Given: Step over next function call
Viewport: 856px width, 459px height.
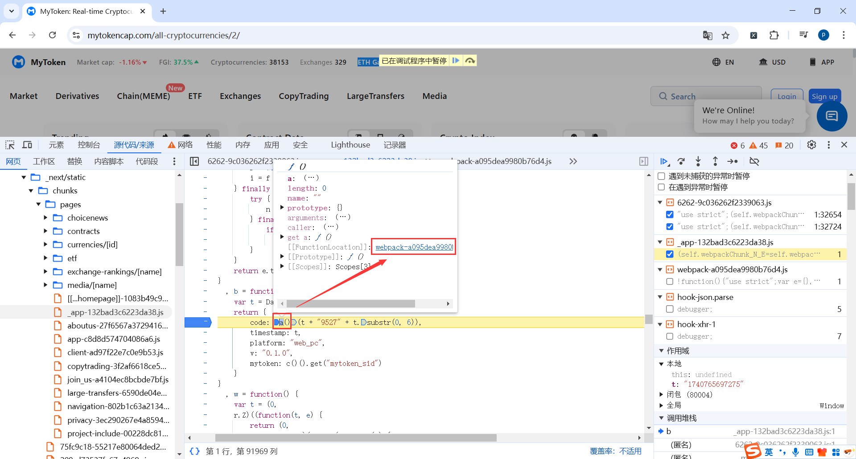Looking at the screenshot, I should coord(681,161).
